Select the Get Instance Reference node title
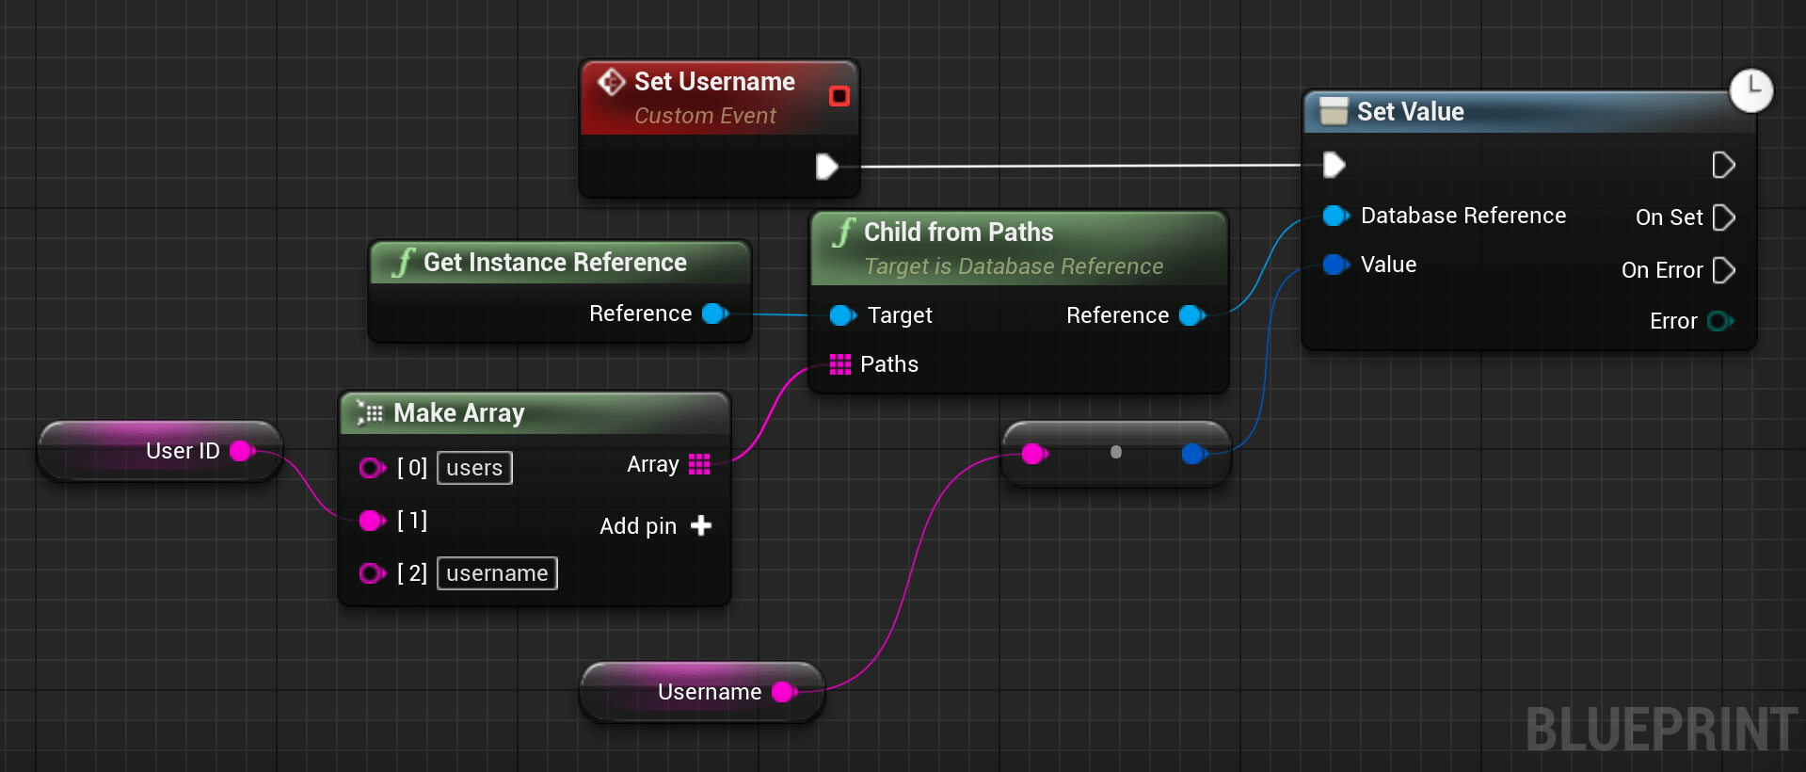The image size is (1806, 772). (x=555, y=263)
